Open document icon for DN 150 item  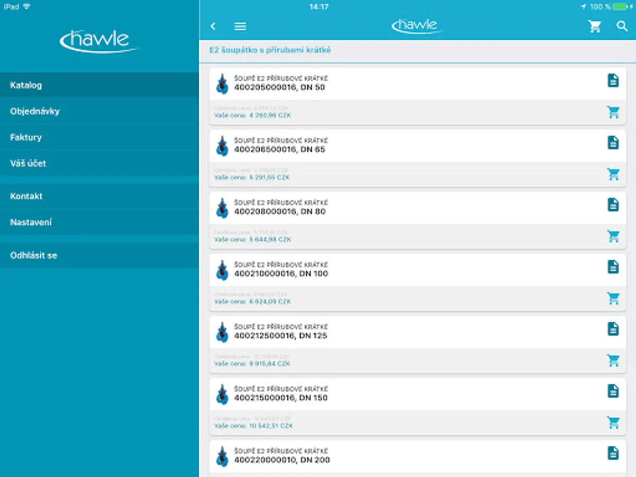coord(613,391)
